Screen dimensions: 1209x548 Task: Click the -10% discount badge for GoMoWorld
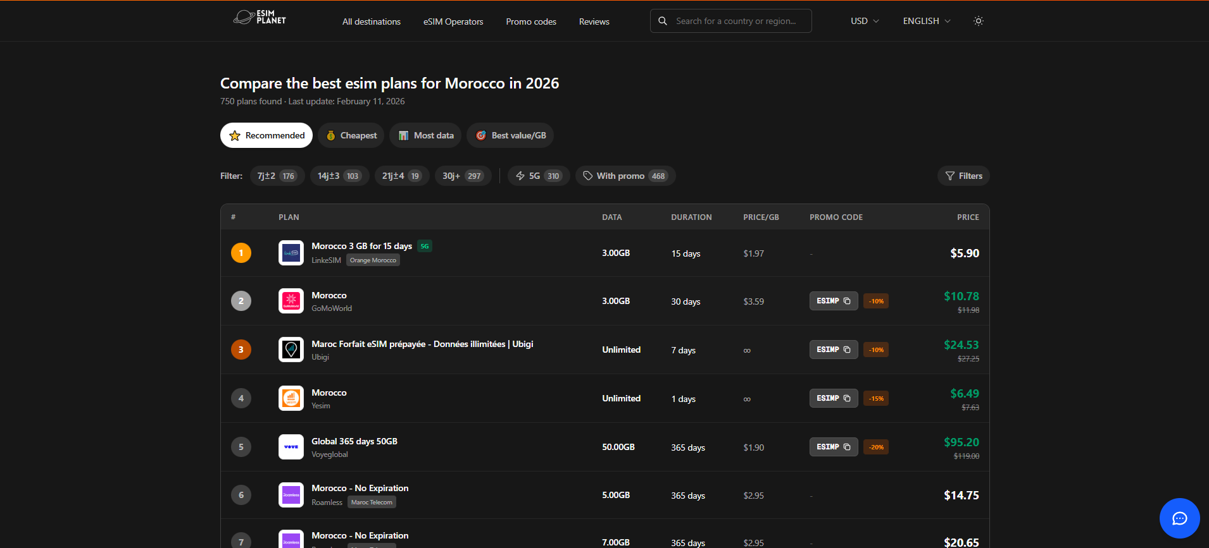[x=876, y=301]
